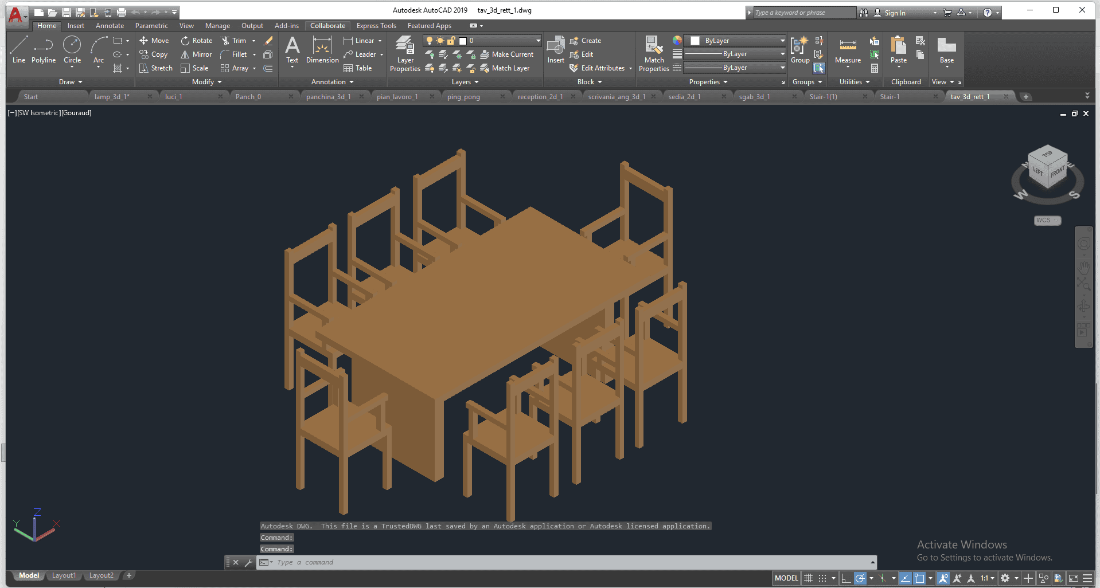Click Make Current layer button
This screenshot has height=588, width=1100.
tap(507, 54)
